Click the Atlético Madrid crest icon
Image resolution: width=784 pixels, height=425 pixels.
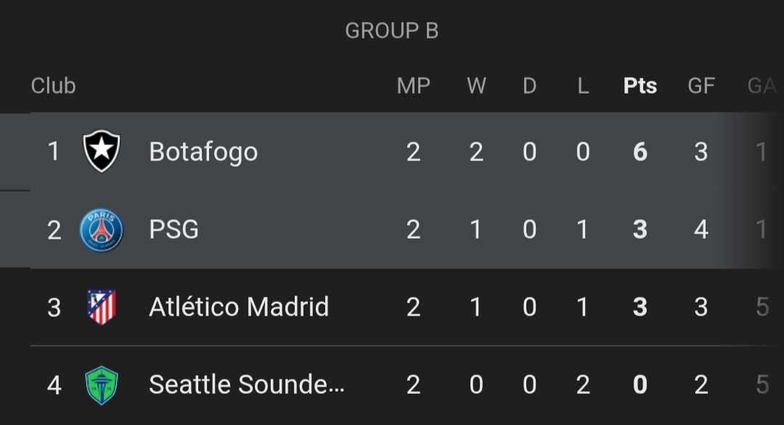click(102, 307)
